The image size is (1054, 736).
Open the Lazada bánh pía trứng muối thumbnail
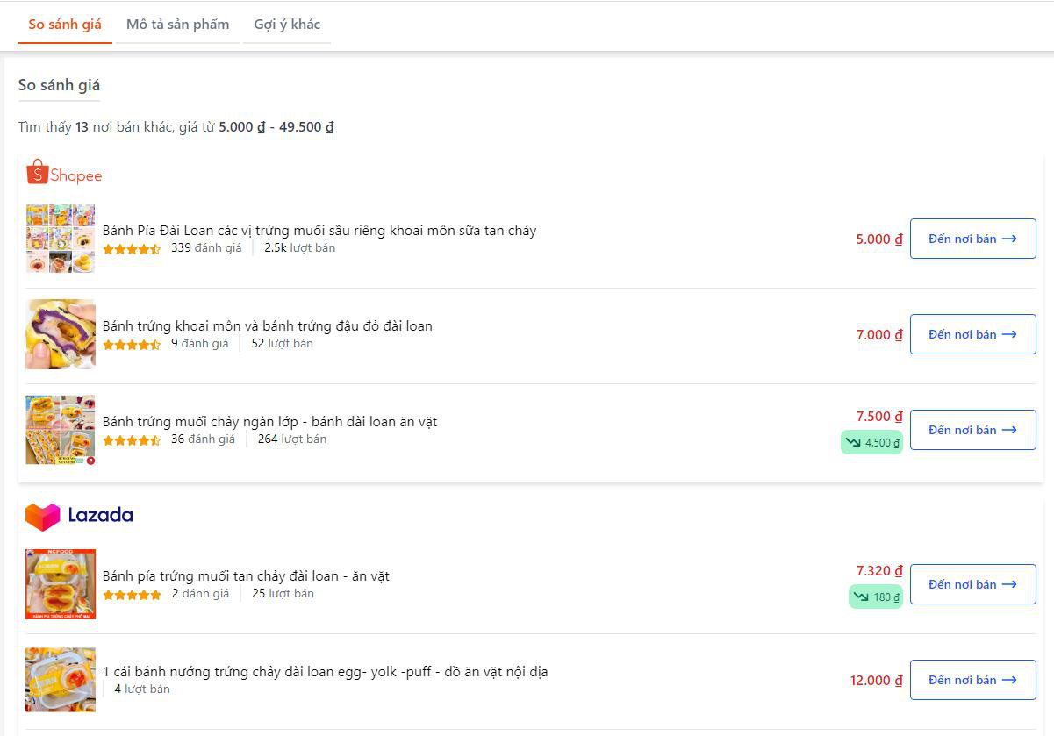pyautogui.click(x=61, y=584)
